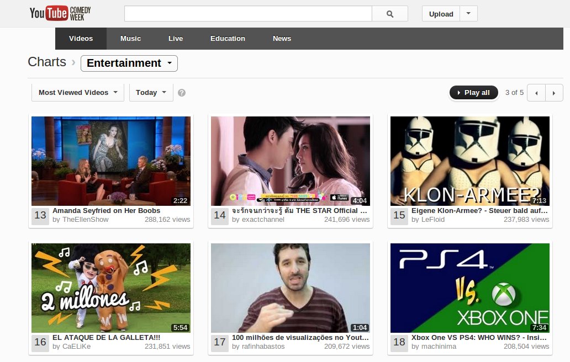Open the help question mark icon
This screenshot has width=570, height=362.
[182, 93]
